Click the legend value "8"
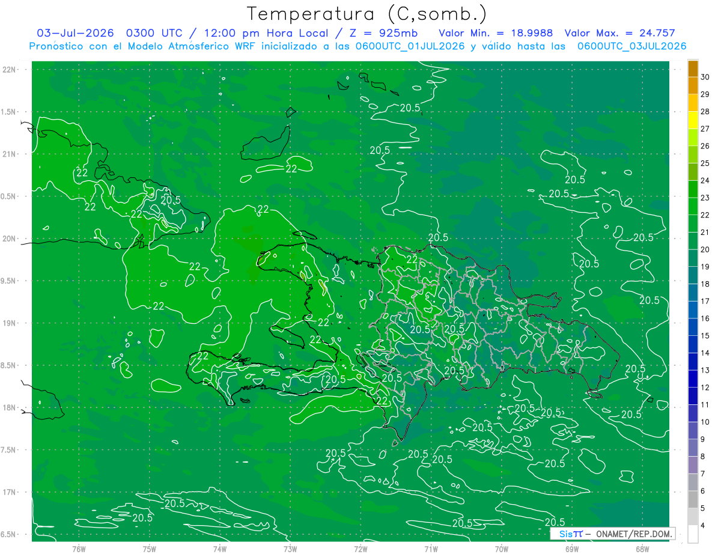Screen dimensions: 721x557 tap(703, 457)
